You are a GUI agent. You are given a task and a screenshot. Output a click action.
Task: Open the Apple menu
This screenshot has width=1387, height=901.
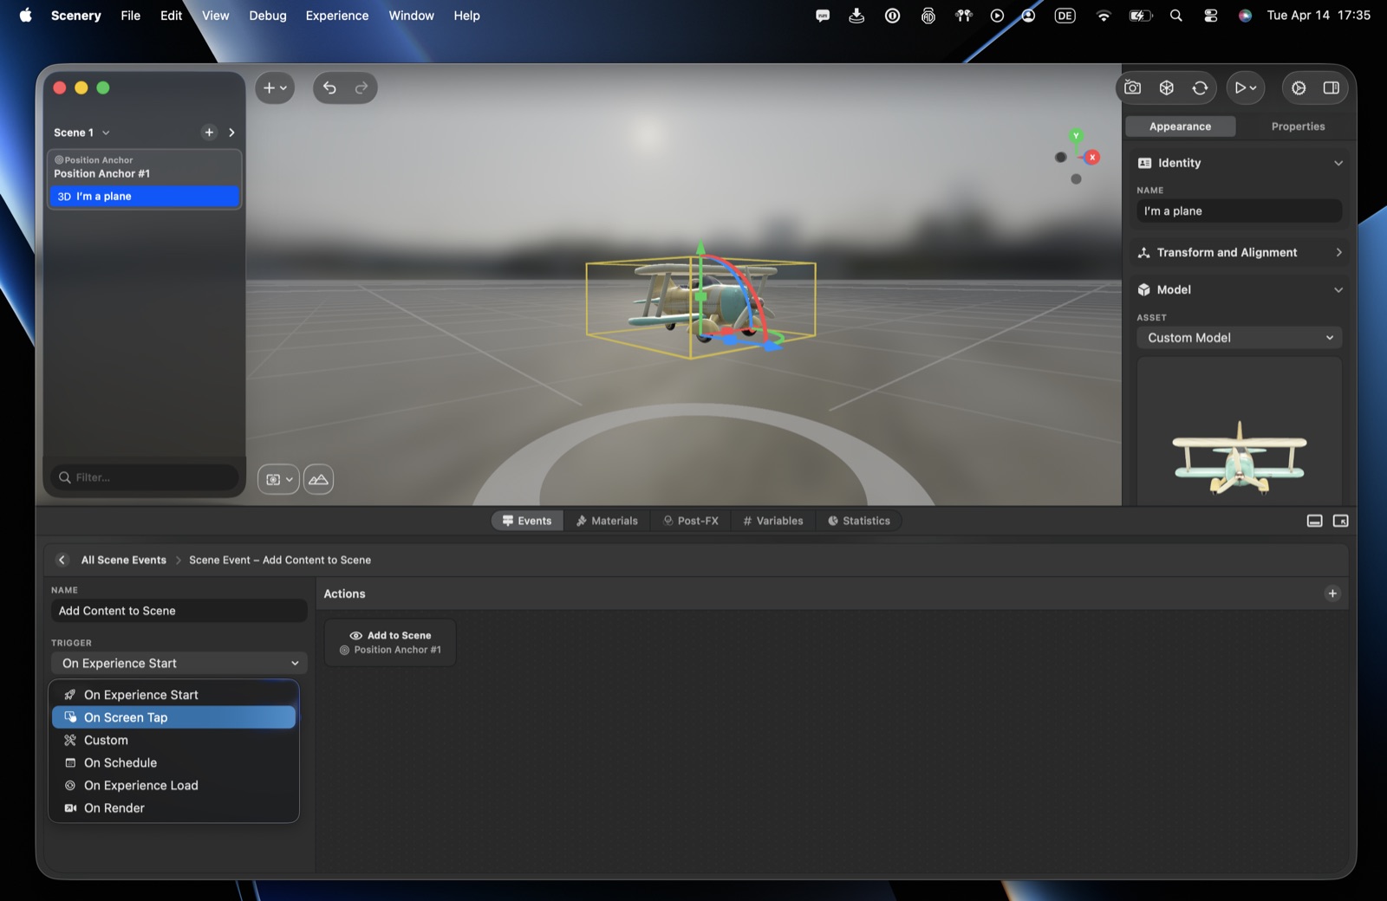point(26,15)
